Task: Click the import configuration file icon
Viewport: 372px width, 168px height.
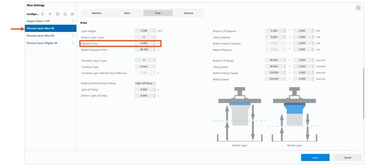Action: 65,14
